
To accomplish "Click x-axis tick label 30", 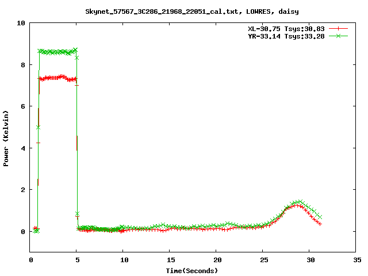I will [310, 260].
